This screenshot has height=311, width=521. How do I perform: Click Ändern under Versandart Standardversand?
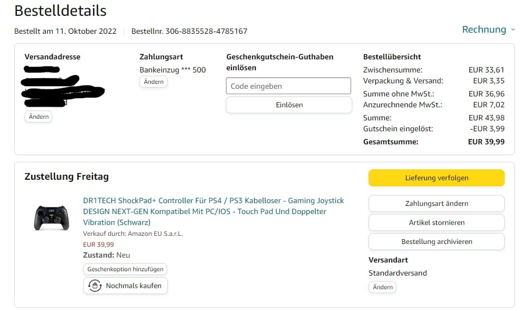[382, 287]
